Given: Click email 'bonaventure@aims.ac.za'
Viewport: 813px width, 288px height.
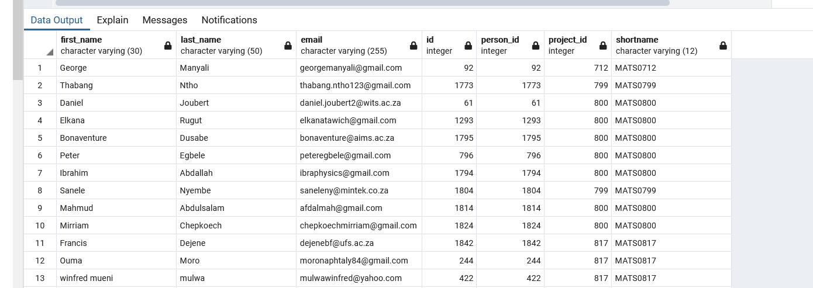Looking at the screenshot, I should tap(359, 138).
